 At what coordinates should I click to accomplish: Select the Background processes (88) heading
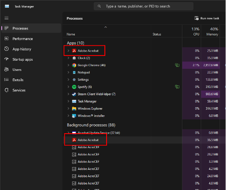click(x=91, y=125)
